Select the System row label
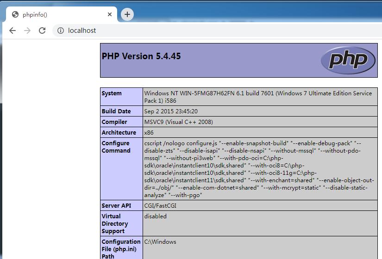 click(x=112, y=93)
